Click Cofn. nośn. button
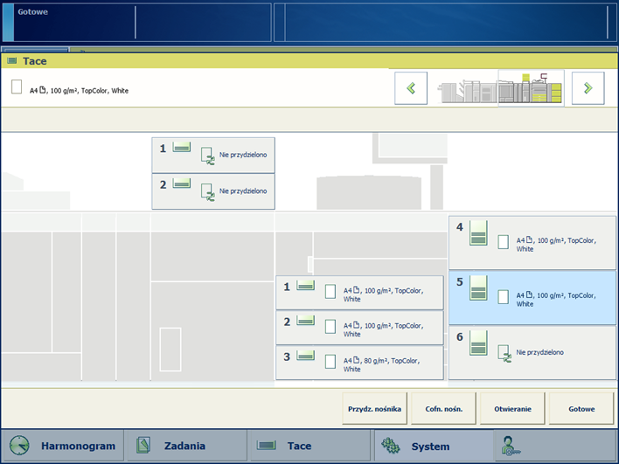The image size is (619, 464). (444, 409)
